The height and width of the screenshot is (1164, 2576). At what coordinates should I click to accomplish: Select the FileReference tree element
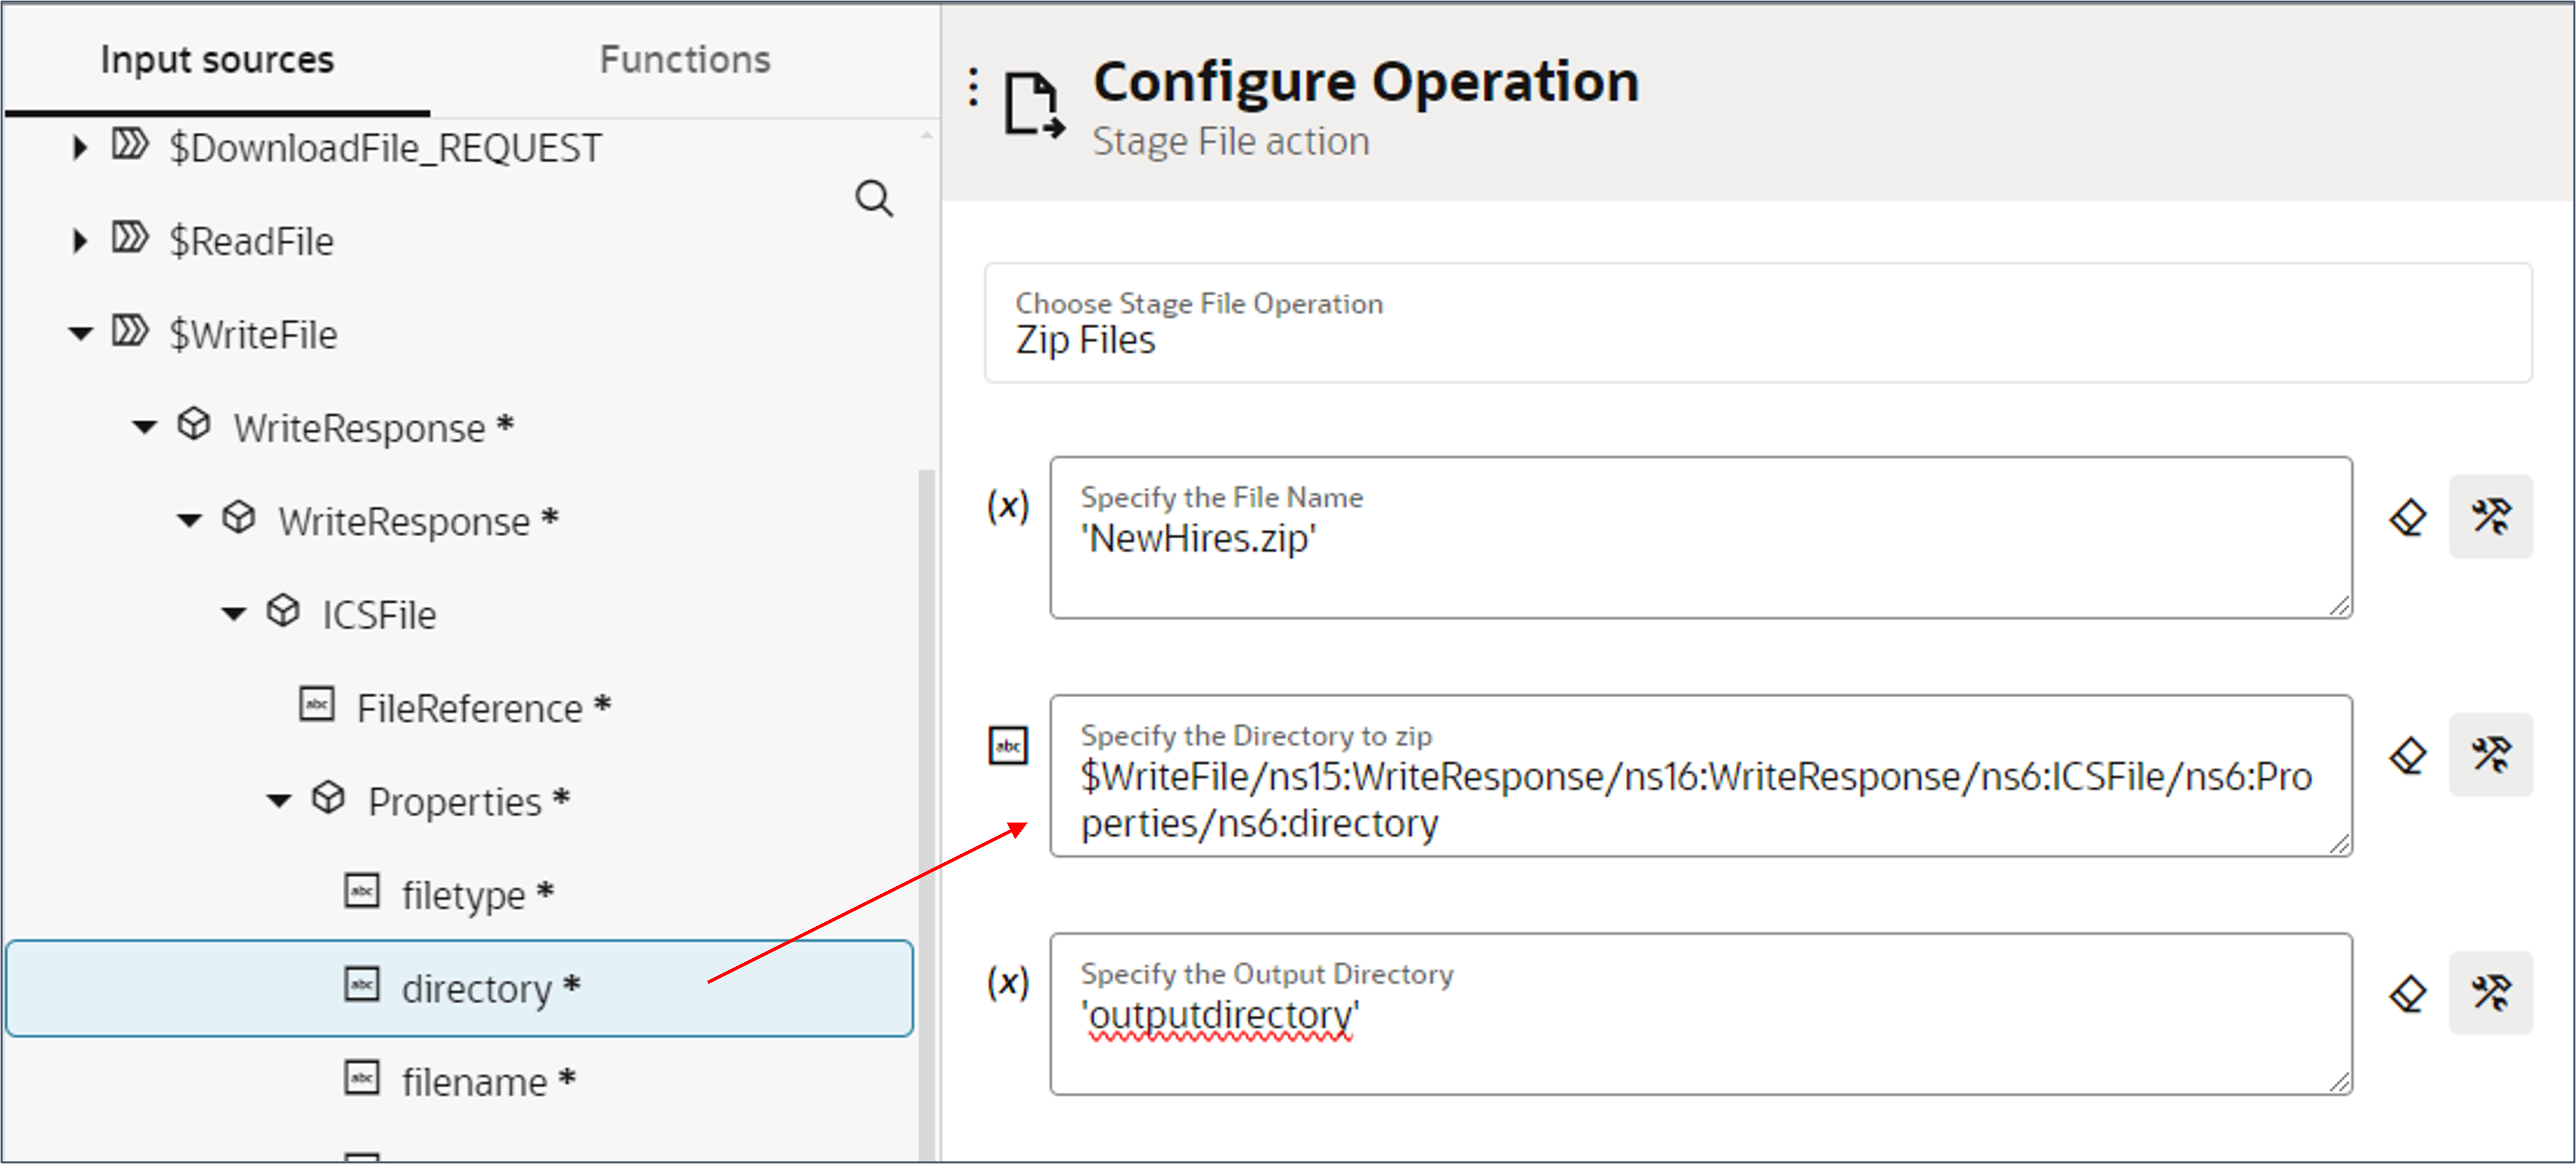469,708
